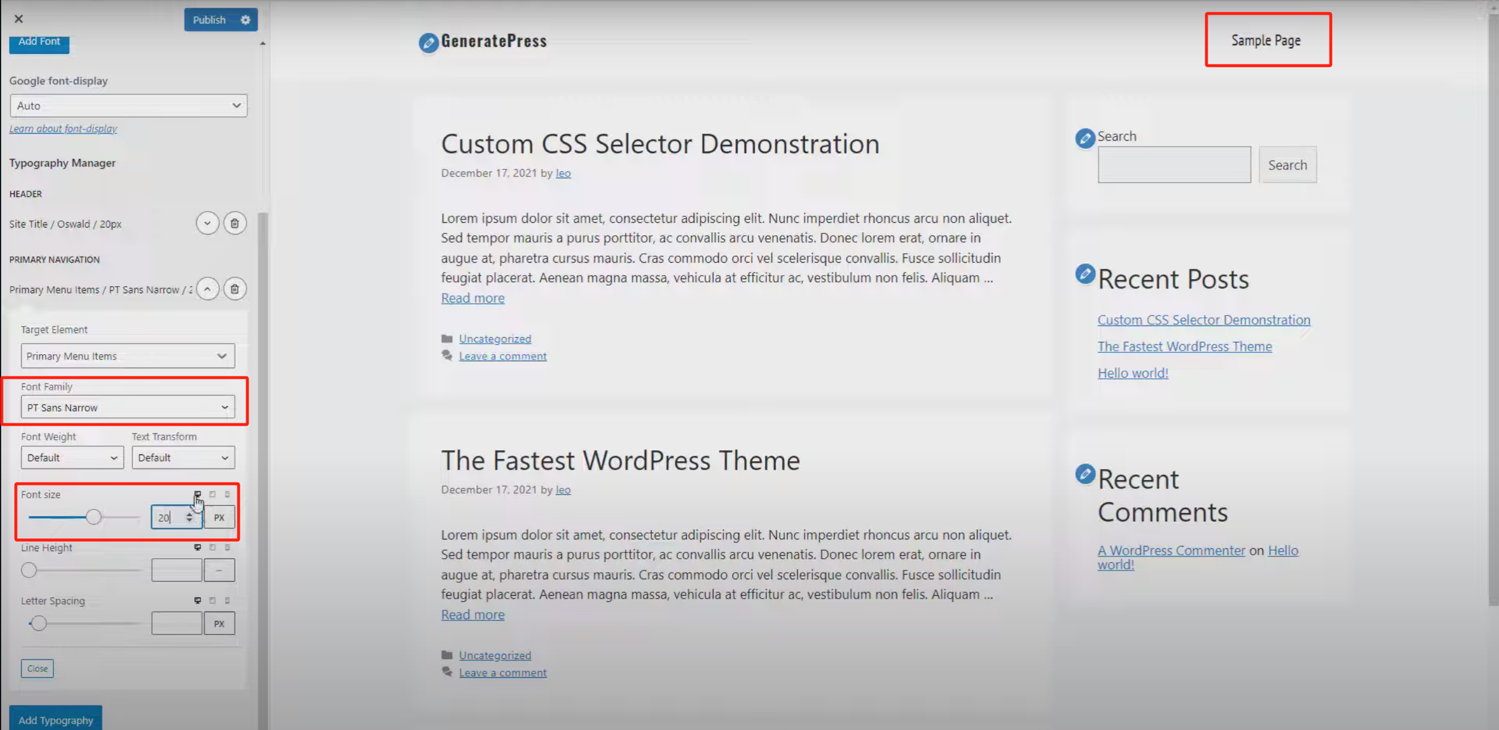Toggle mobile view for Line Height
The image size is (1499, 730).
pyautogui.click(x=228, y=548)
